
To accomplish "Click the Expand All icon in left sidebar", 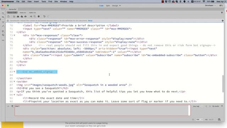I will tap(3, 22).
